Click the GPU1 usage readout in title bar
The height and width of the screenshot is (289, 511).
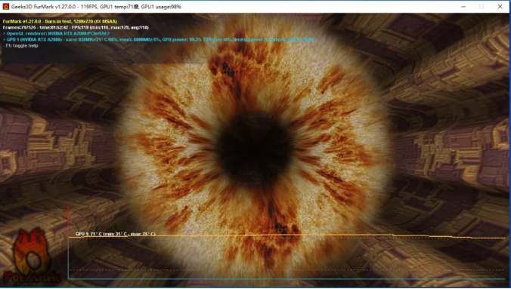[161, 7]
